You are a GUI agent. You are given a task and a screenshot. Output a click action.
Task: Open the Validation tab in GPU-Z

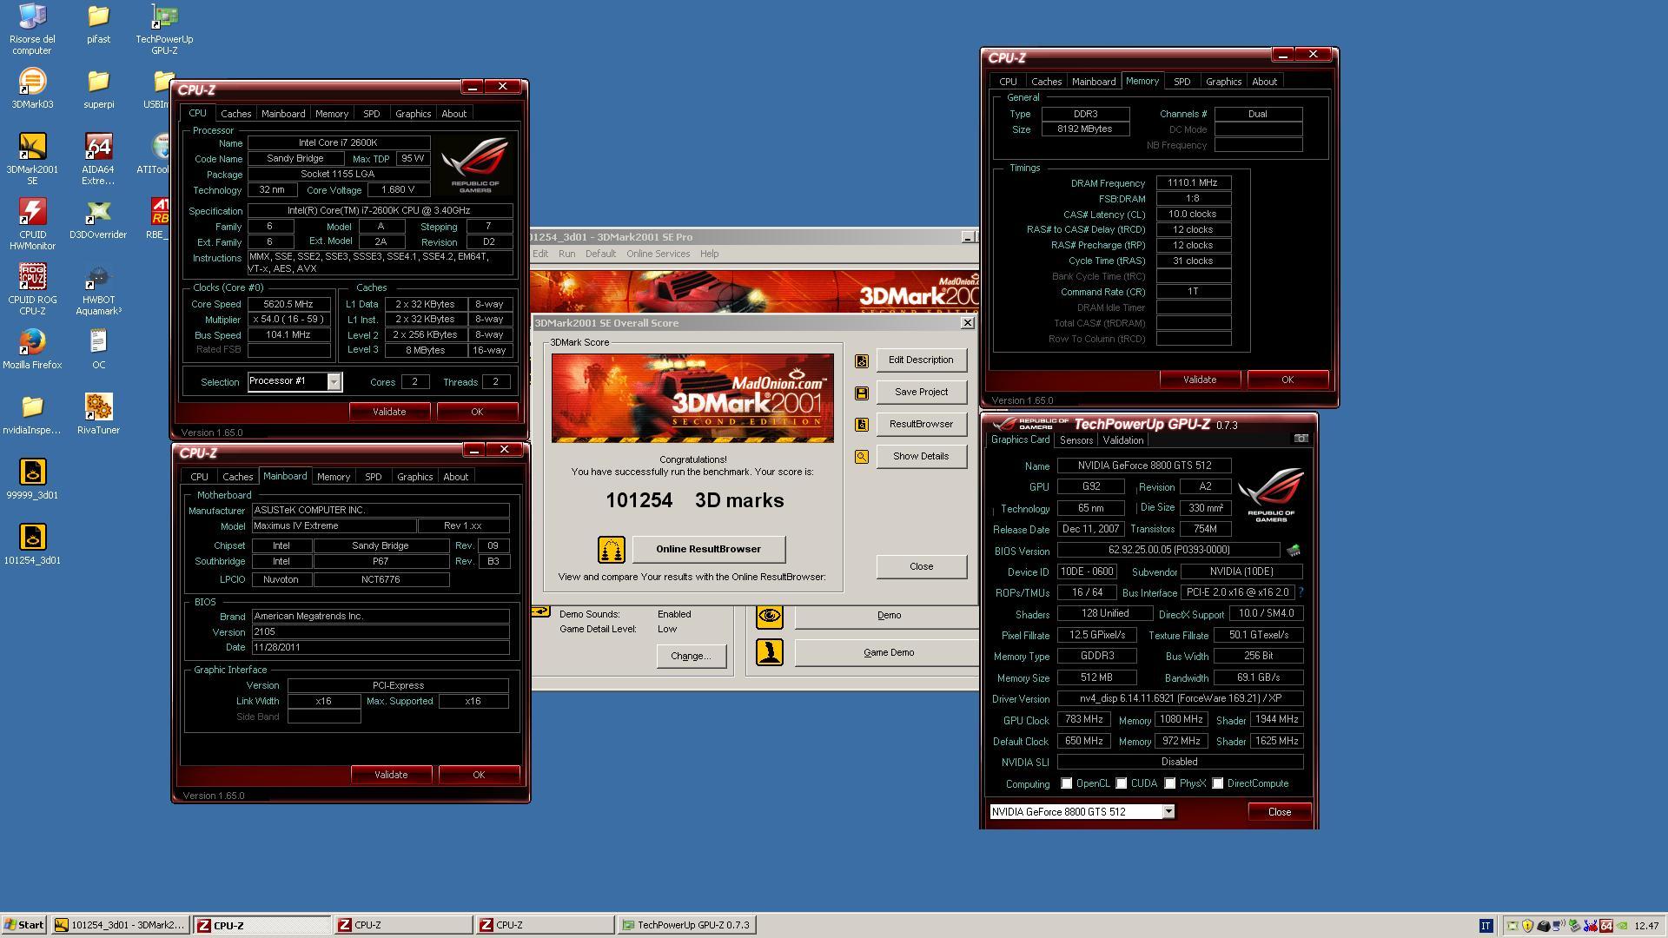coord(1122,440)
